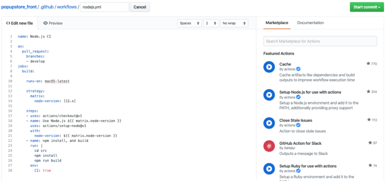388x184 pixels.
Task: Click the star icon showing 74
Action: pos(370,166)
